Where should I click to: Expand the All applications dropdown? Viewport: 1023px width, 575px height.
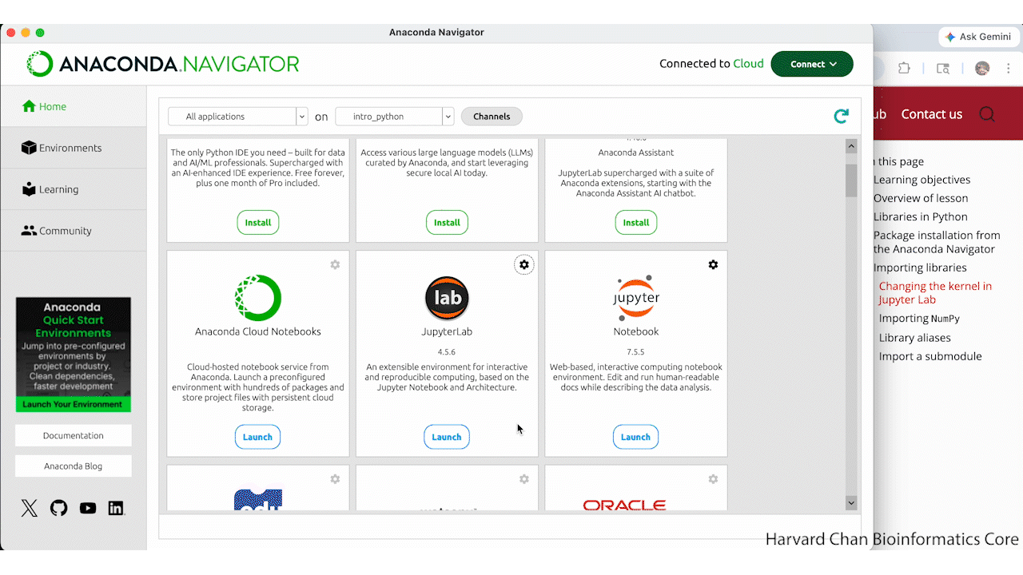[237, 117]
